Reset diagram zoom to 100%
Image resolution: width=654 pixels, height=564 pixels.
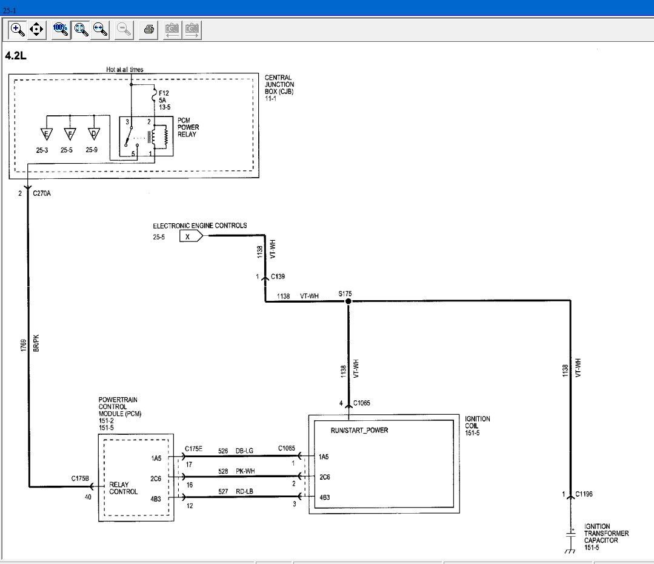60,29
